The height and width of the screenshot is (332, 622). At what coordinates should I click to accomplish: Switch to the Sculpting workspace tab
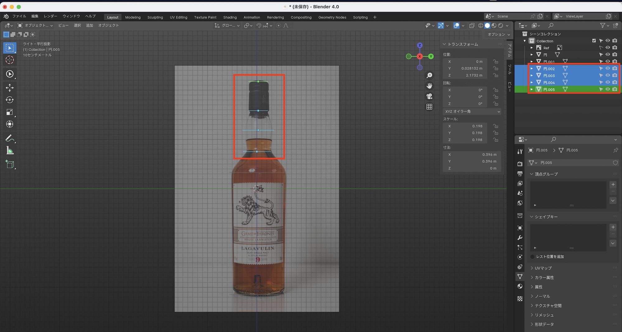coord(155,17)
